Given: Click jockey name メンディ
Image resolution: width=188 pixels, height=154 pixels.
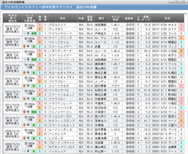Looking at the screenshot, I should pyautogui.click(x=101, y=81).
